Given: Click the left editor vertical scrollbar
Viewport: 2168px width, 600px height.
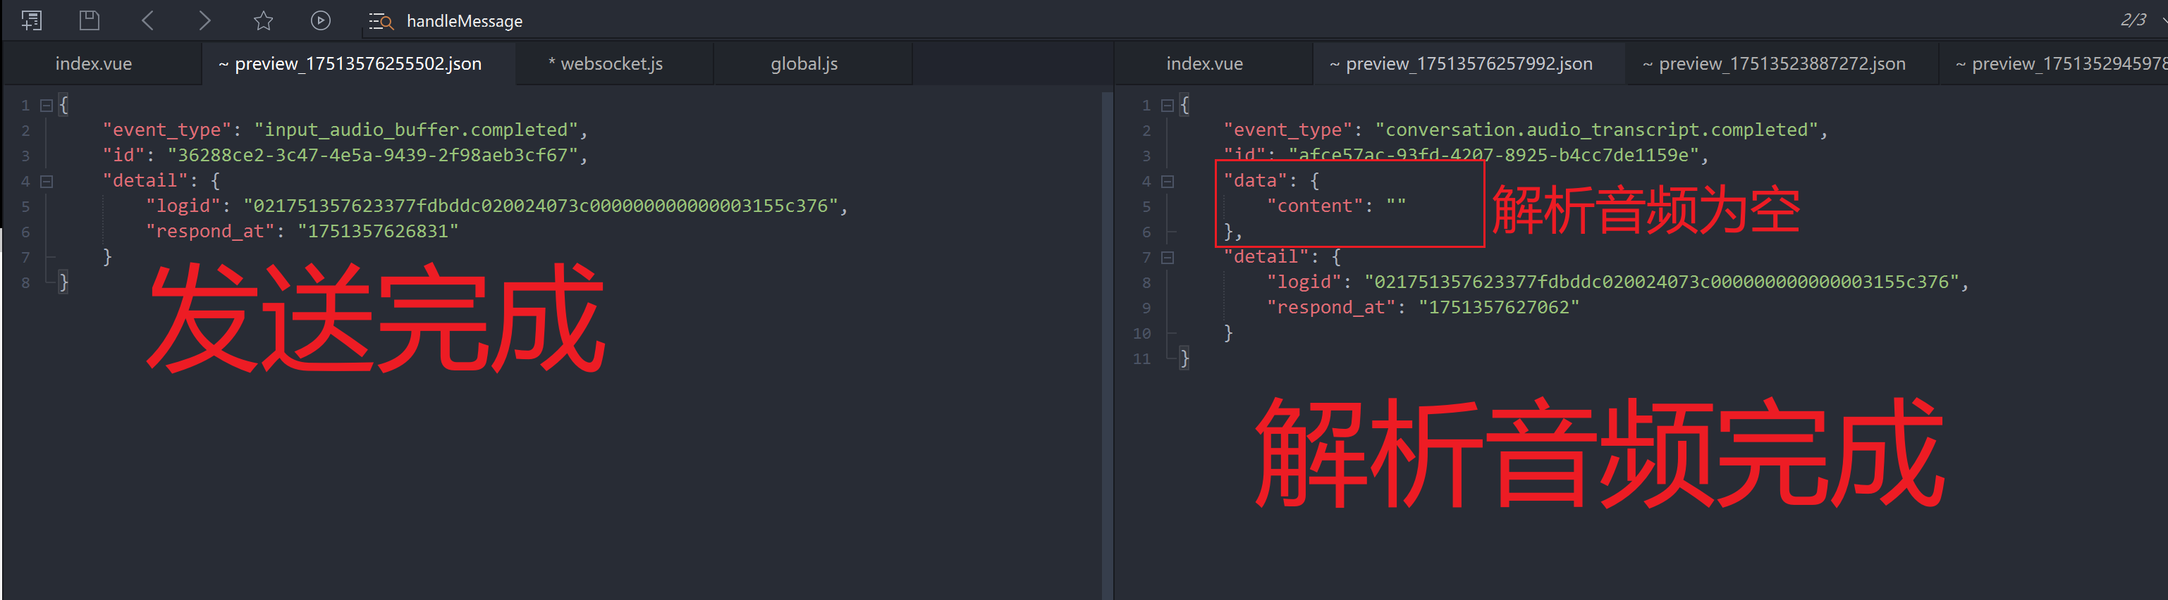Looking at the screenshot, I should pyautogui.click(x=1107, y=344).
